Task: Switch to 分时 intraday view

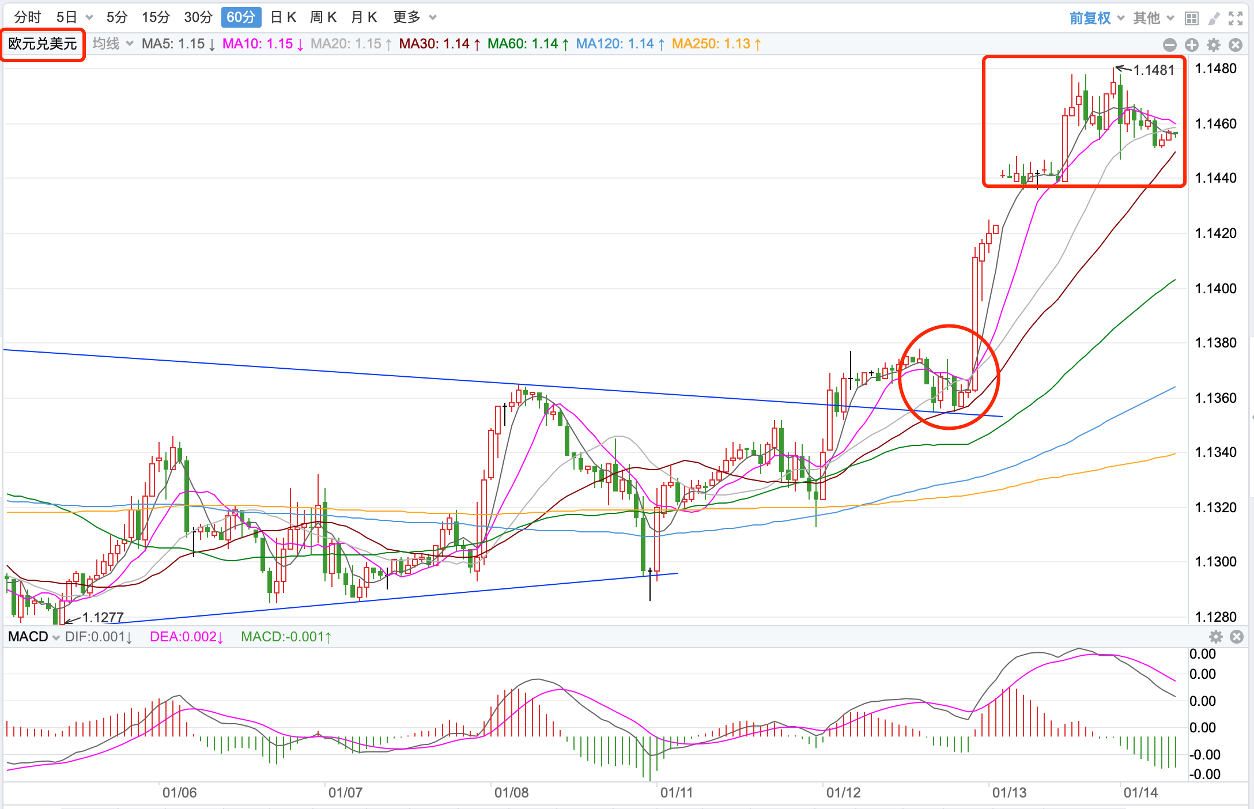Action: tap(27, 17)
